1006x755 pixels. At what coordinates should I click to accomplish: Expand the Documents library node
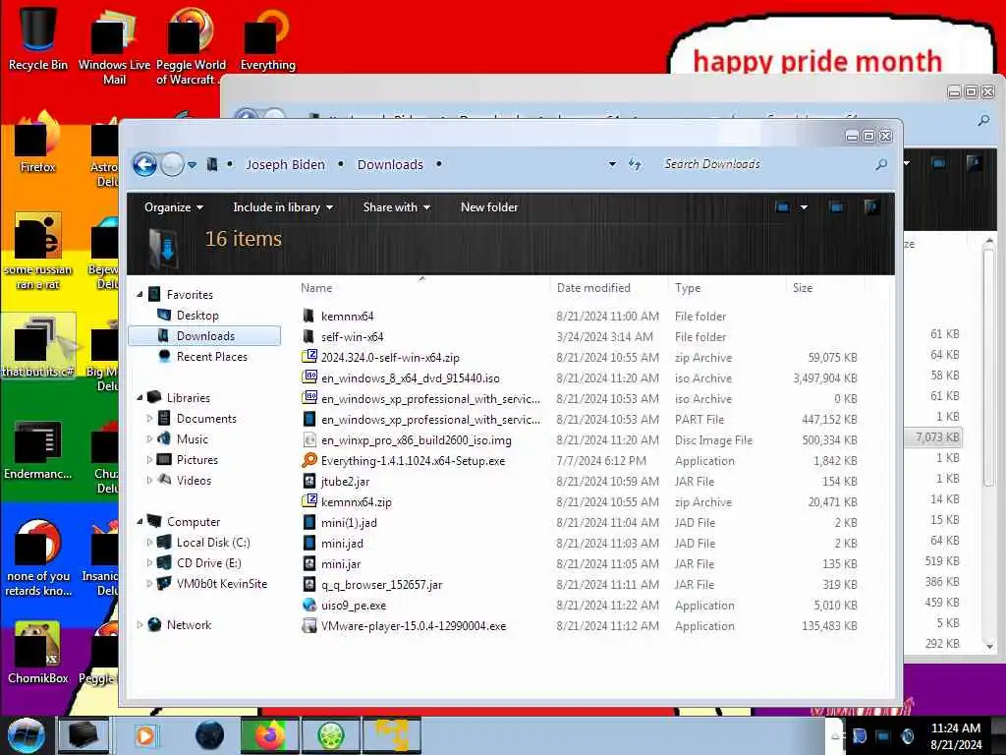coord(149,419)
